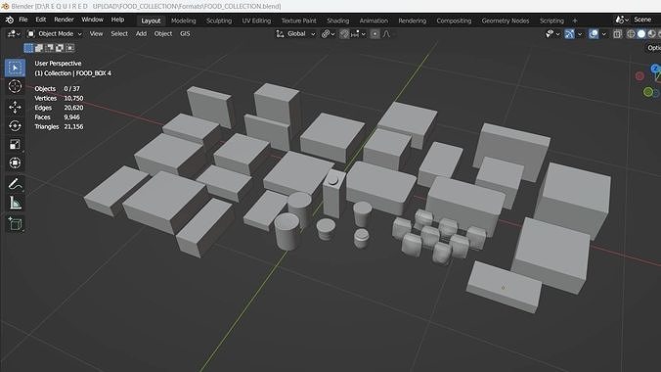The width and height of the screenshot is (661, 372).
Task: Select the Measure tool
Action: pos(15,203)
